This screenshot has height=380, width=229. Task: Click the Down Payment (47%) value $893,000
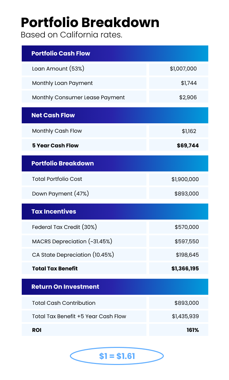click(187, 194)
